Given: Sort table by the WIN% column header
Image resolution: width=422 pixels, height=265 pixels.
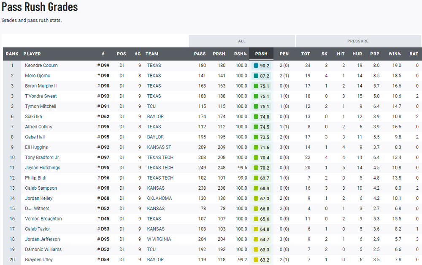Looking at the screenshot, I should (x=395, y=54).
